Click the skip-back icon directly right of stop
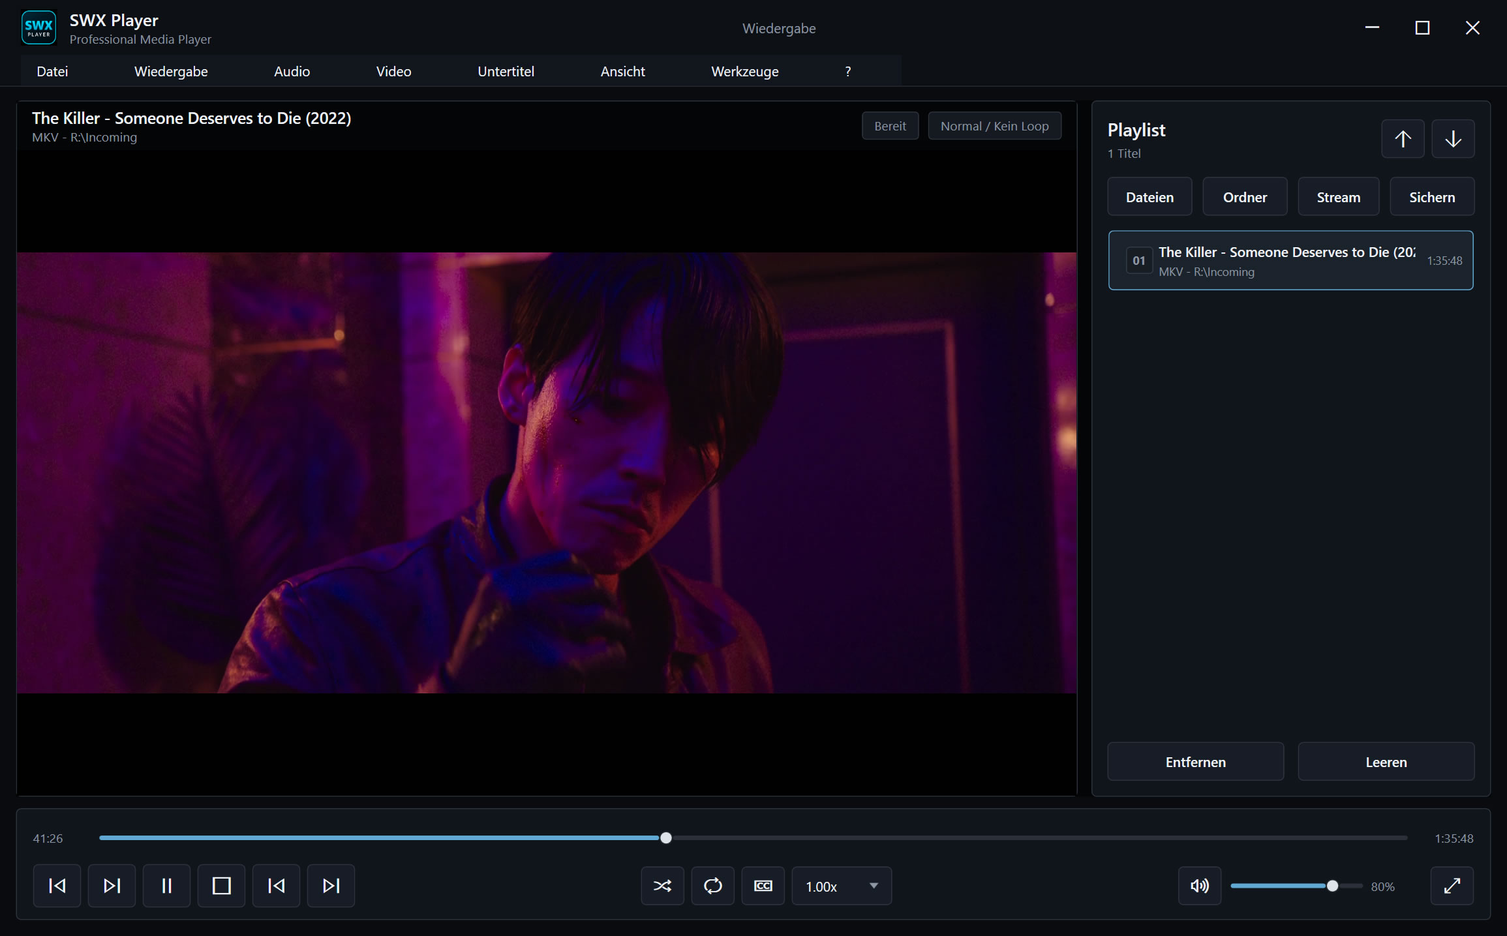This screenshot has width=1507, height=936. (x=276, y=885)
